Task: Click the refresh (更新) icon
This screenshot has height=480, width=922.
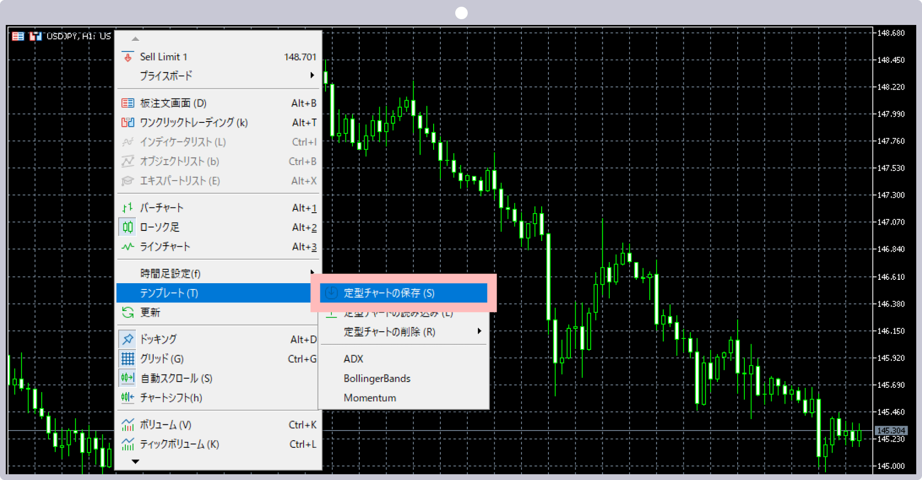Action: click(x=128, y=312)
